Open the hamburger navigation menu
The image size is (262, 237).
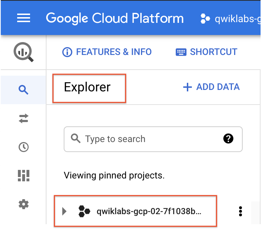(24, 18)
